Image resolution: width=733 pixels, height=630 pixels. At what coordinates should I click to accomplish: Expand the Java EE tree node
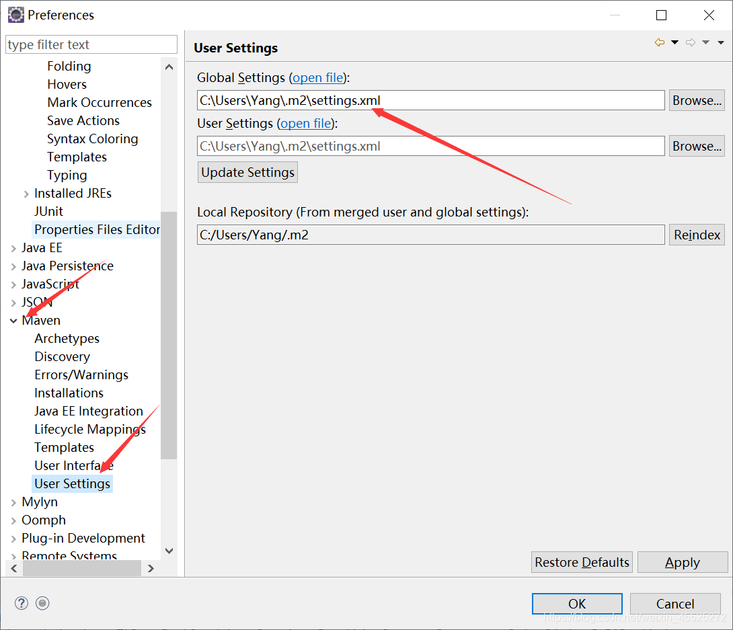pyautogui.click(x=13, y=248)
